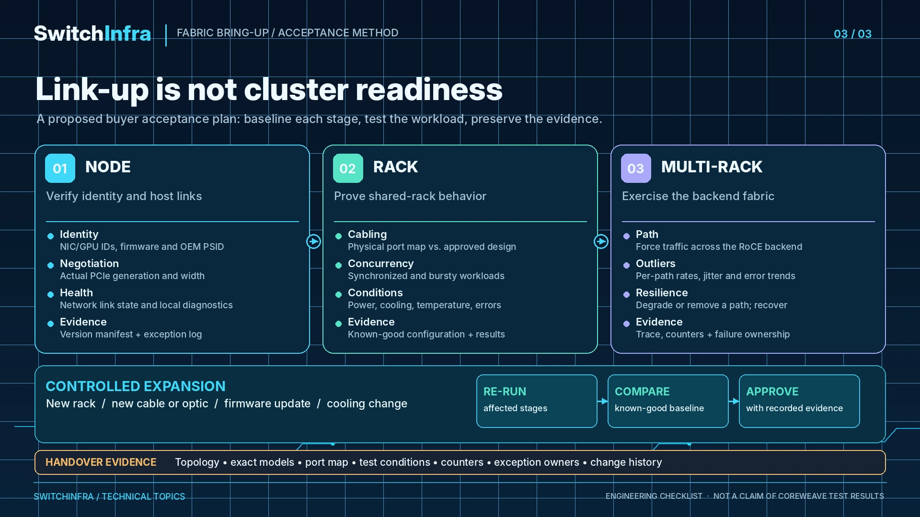Screen dimensions: 920x517
Task: Click the 03 badge beside MULTI-RACK
Action: click(636, 168)
